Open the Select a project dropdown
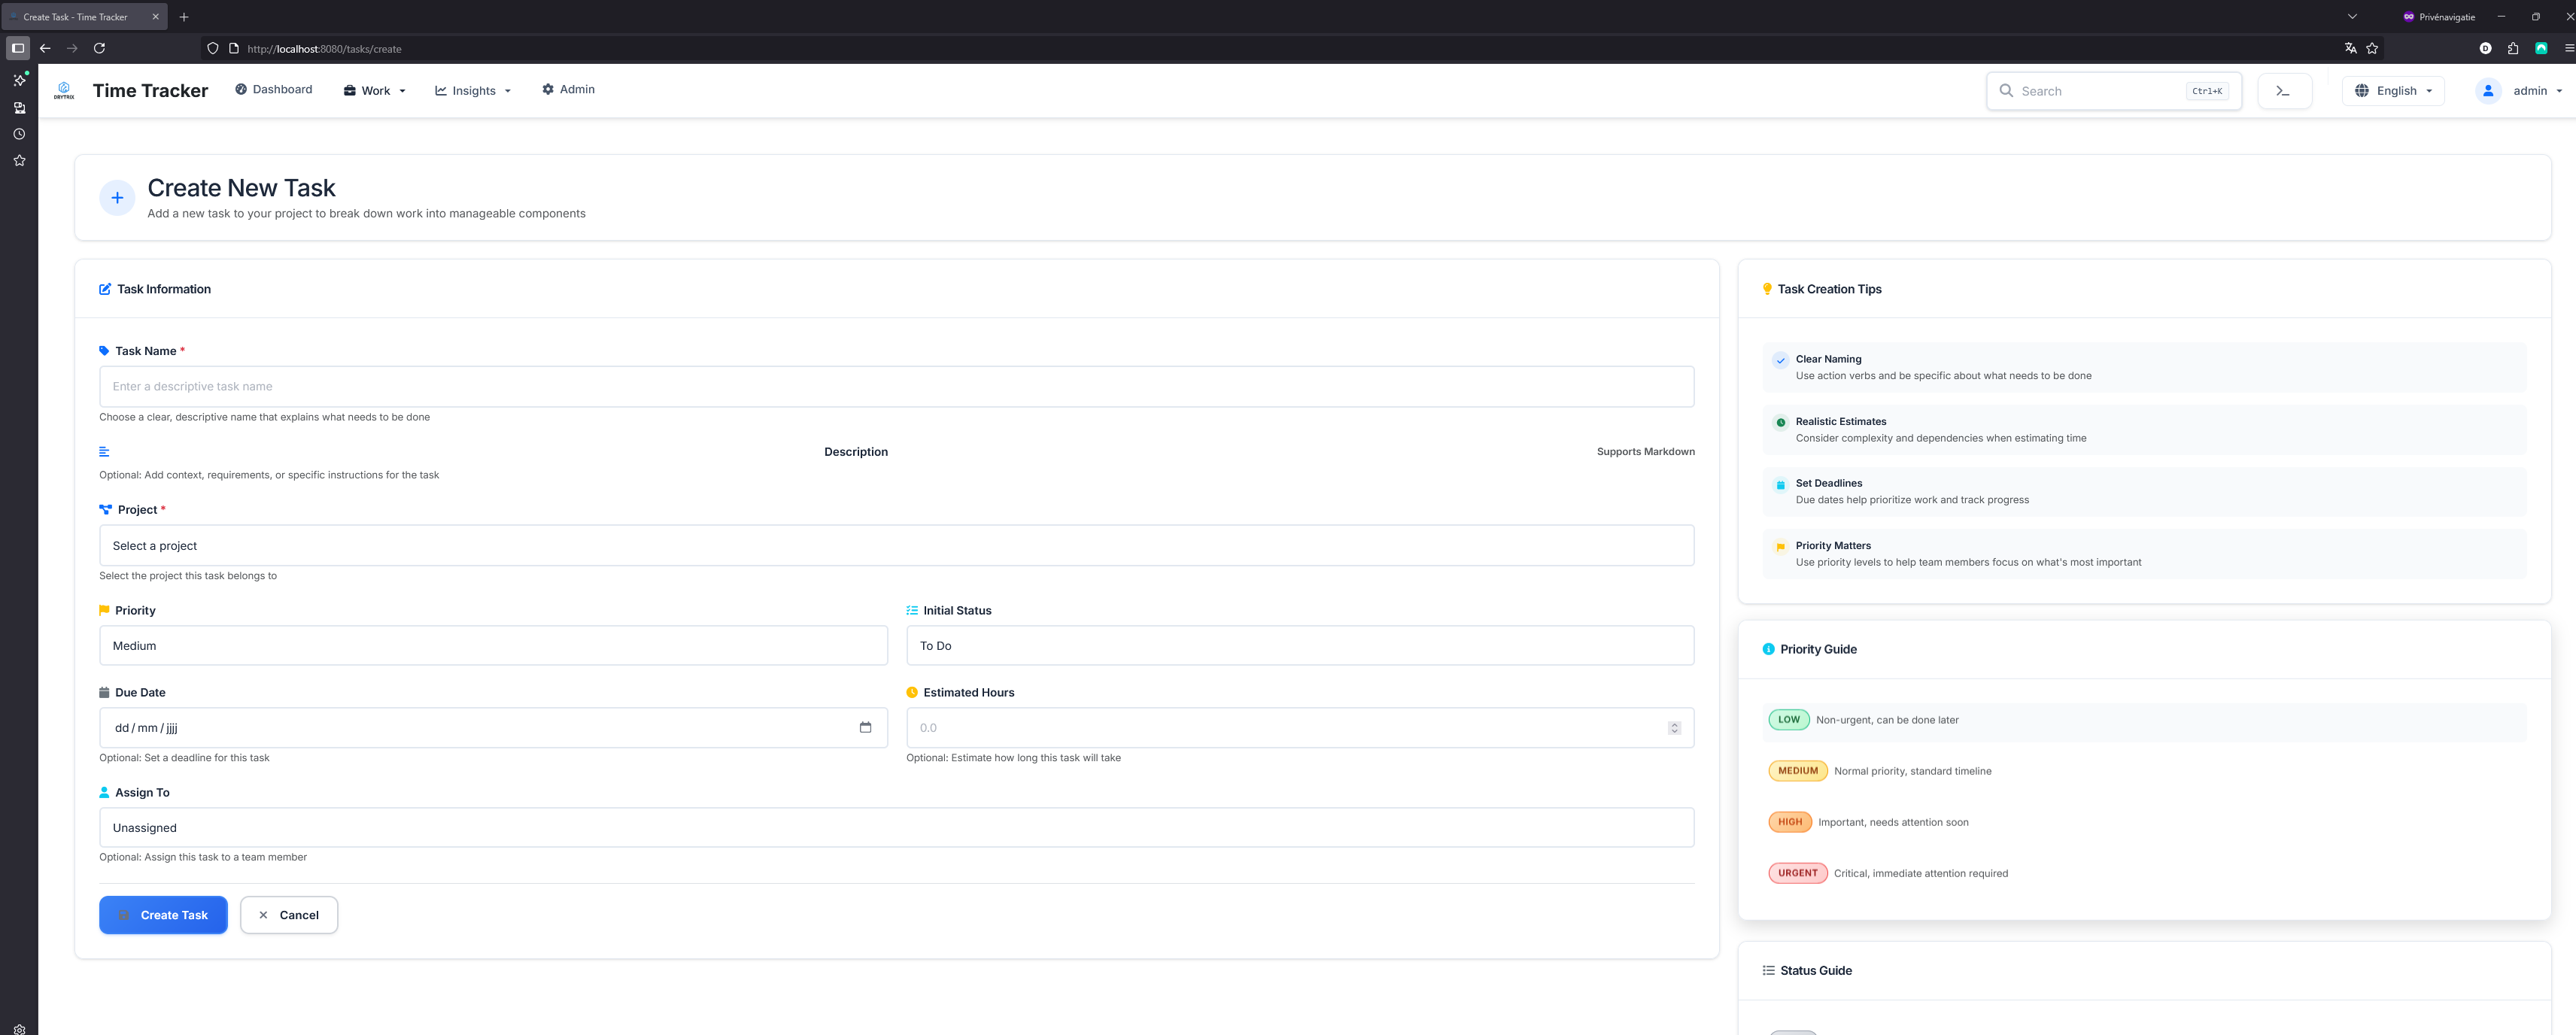 coord(896,545)
